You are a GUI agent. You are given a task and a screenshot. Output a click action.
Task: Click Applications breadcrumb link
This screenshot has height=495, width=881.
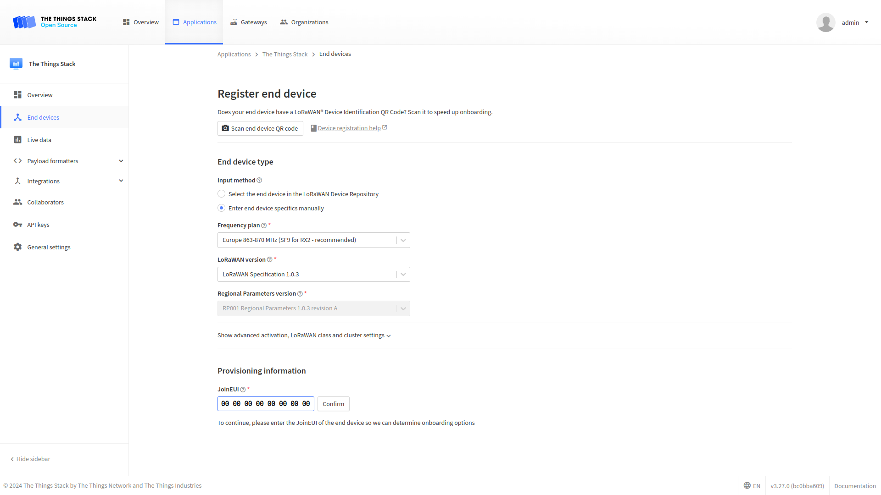(x=234, y=54)
